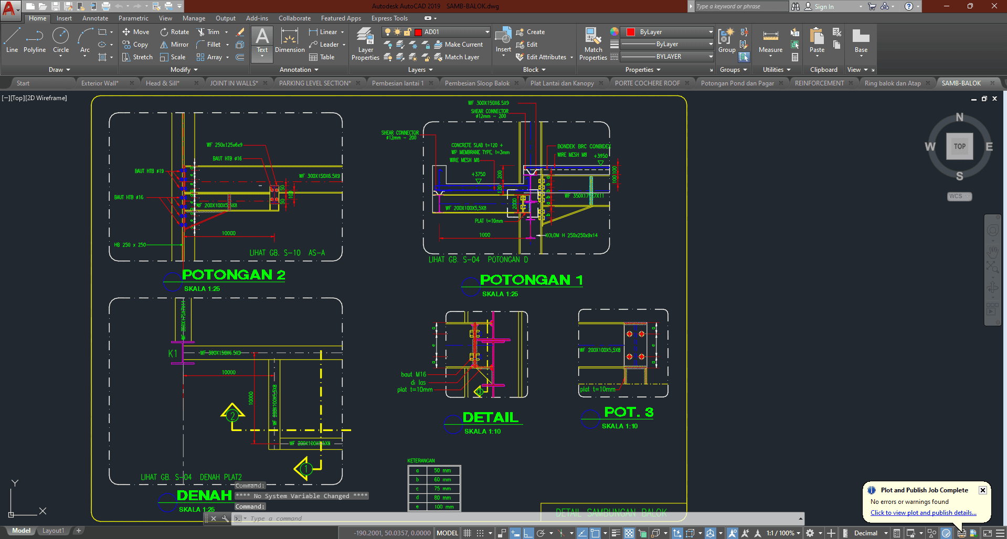Click the plot and publish details link

click(x=923, y=513)
